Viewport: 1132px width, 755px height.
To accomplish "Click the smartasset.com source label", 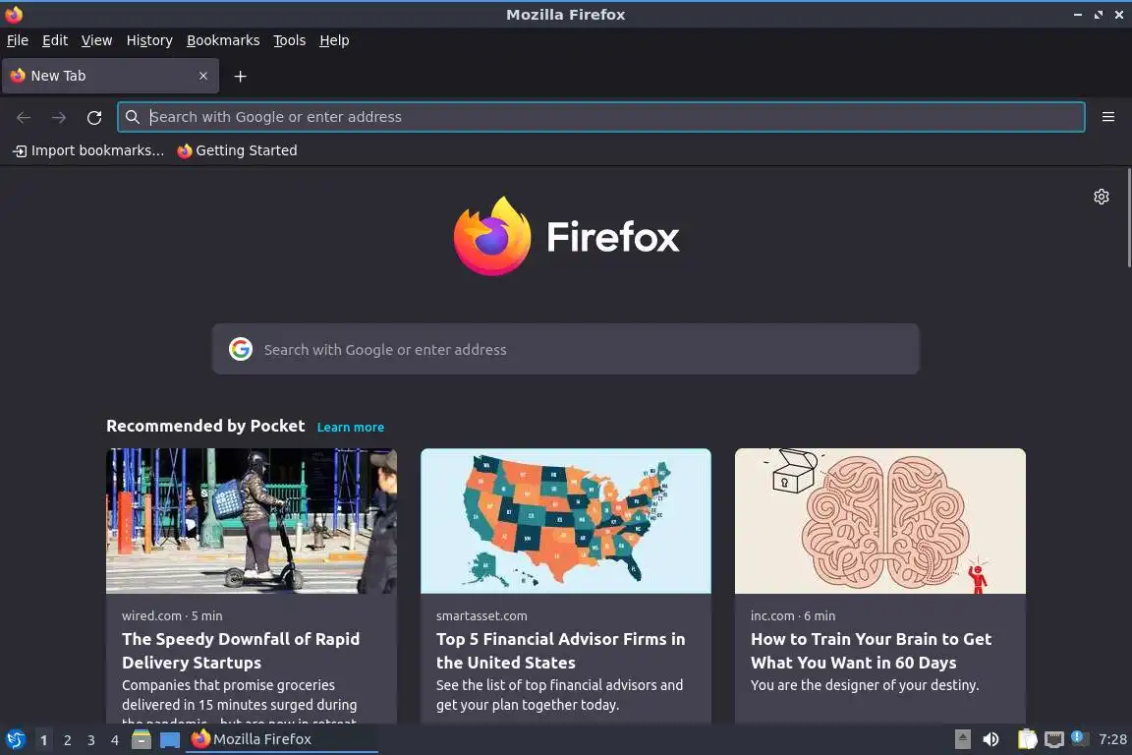I will click(x=481, y=615).
